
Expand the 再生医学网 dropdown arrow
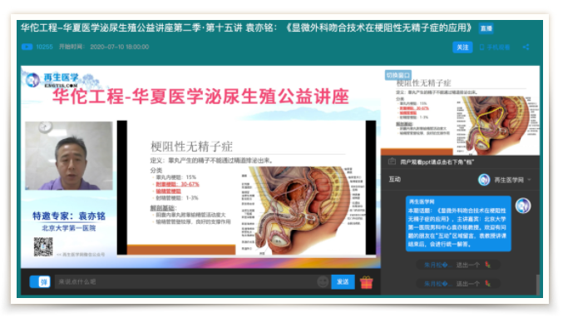tap(529, 180)
